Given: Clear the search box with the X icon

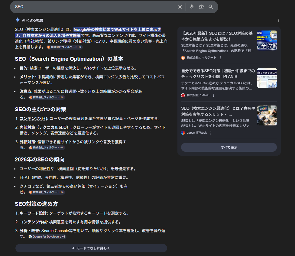Looking at the screenshot, I should tap(180, 7).
